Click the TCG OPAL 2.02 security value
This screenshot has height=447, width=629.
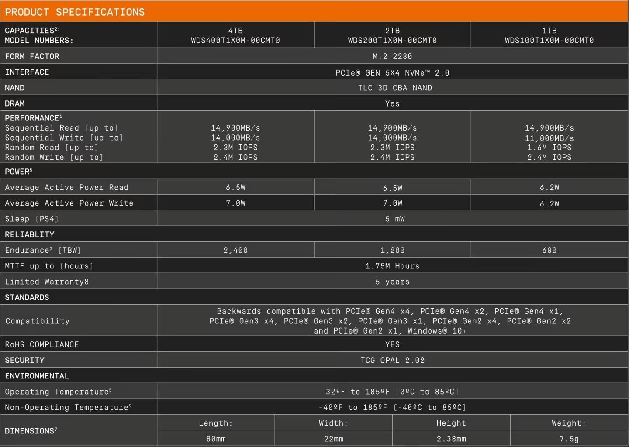pos(392,360)
